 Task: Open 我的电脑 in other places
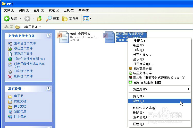(x=20, y=112)
